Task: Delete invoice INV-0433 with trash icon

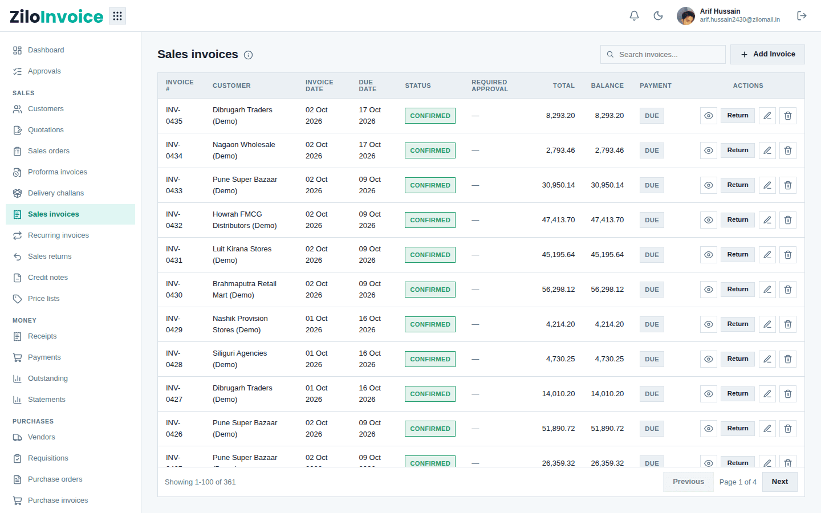Action: pos(788,185)
